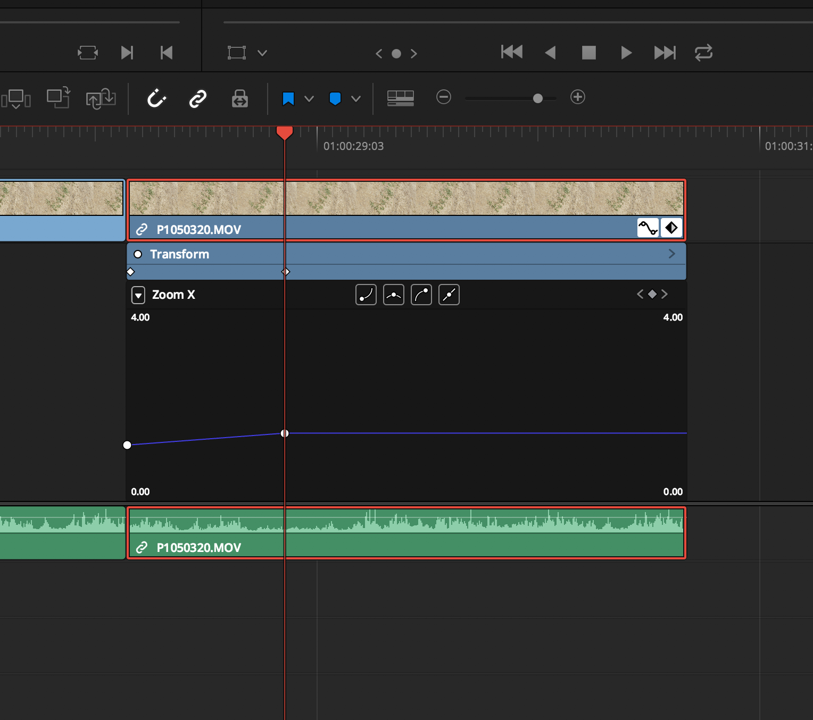Toggle curve editor button on video clip
Image resolution: width=813 pixels, height=720 pixels.
coord(648,228)
